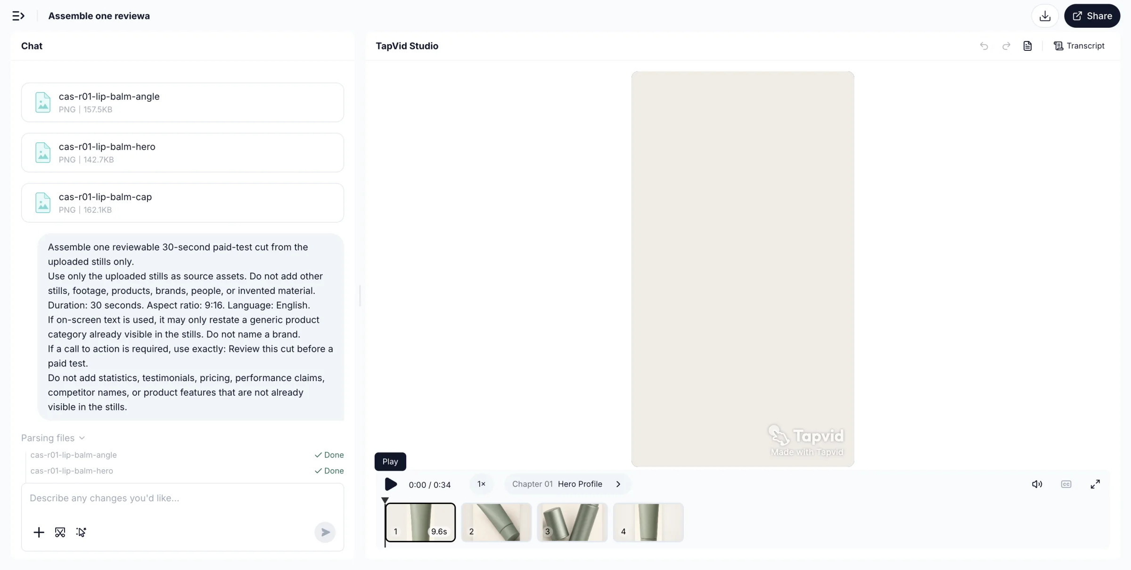Open the cas-r01-lip-balm-angle file card
The width and height of the screenshot is (1131, 570).
(x=182, y=102)
